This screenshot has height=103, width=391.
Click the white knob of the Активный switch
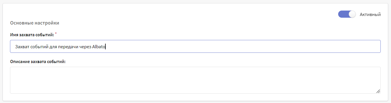coord(352,14)
